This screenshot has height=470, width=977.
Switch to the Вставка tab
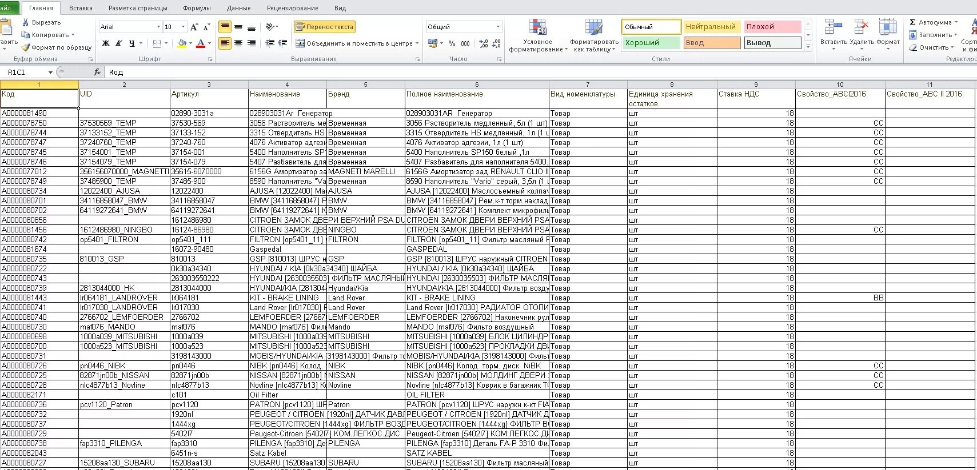(81, 8)
